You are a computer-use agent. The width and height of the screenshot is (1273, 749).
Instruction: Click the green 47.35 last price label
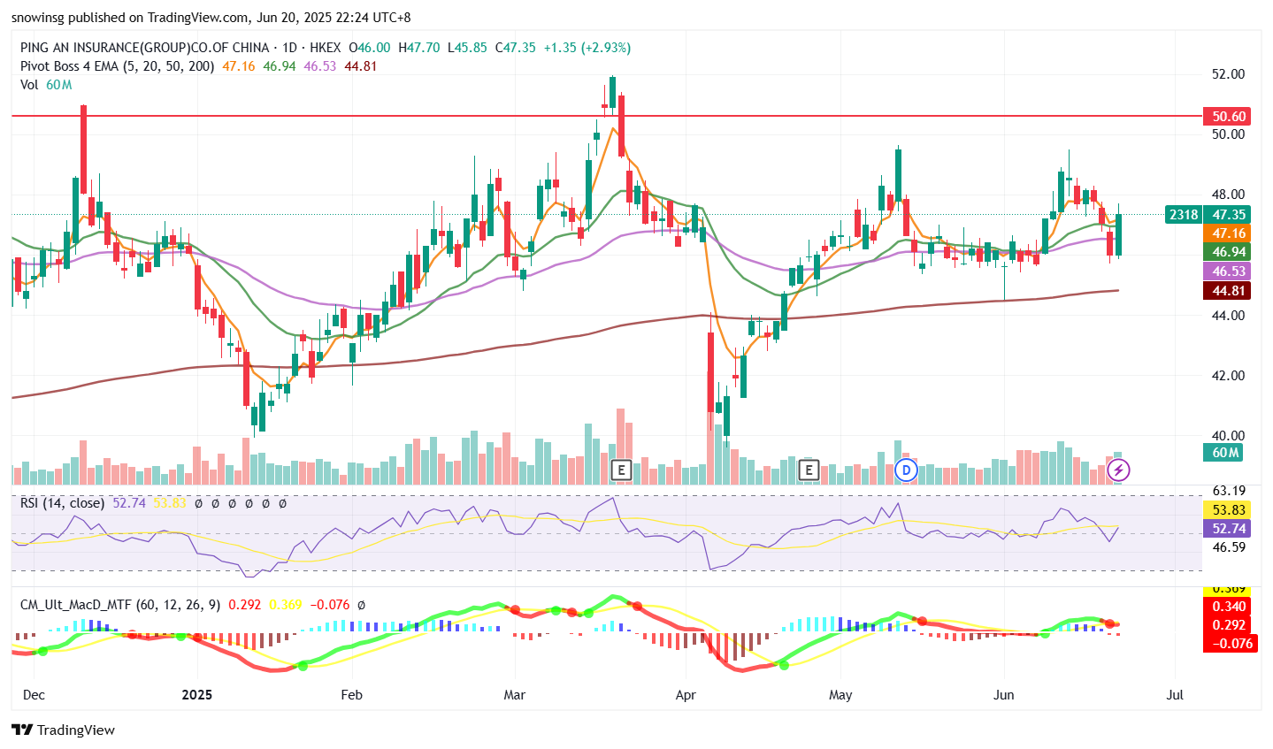(1228, 214)
